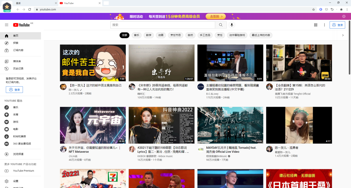
Task: Click the search magnifier button
Action: pyautogui.click(x=221, y=25)
